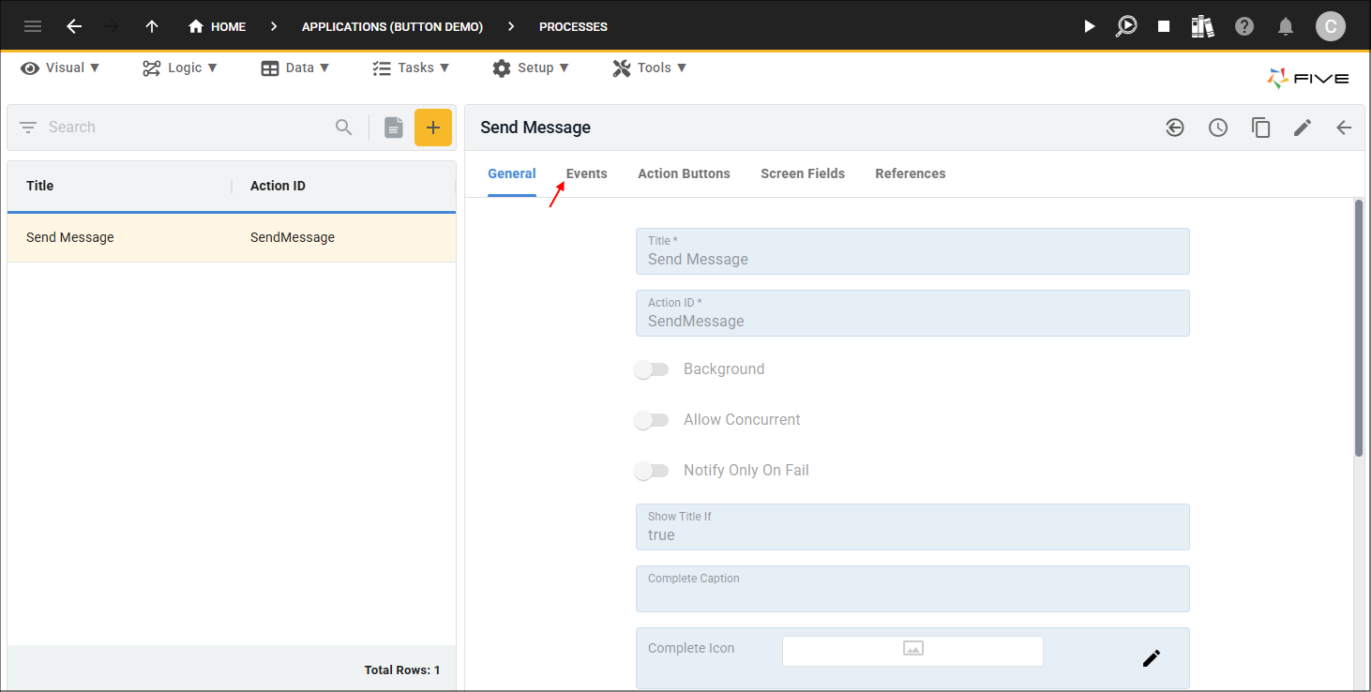Select the Send Message row
Viewport: 1371px width, 692px height.
click(x=232, y=237)
